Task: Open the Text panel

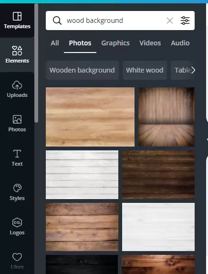Action: (x=17, y=158)
